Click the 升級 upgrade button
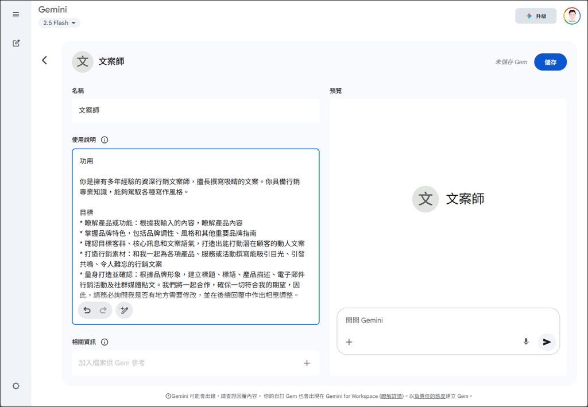 coord(536,16)
